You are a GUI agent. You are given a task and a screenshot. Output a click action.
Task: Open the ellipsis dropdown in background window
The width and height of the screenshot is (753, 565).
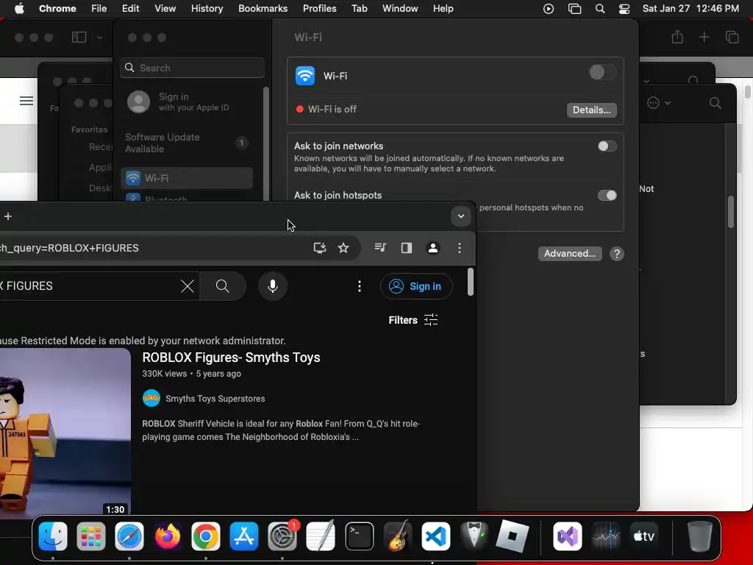pyautogui.click(x=658, y=103)
